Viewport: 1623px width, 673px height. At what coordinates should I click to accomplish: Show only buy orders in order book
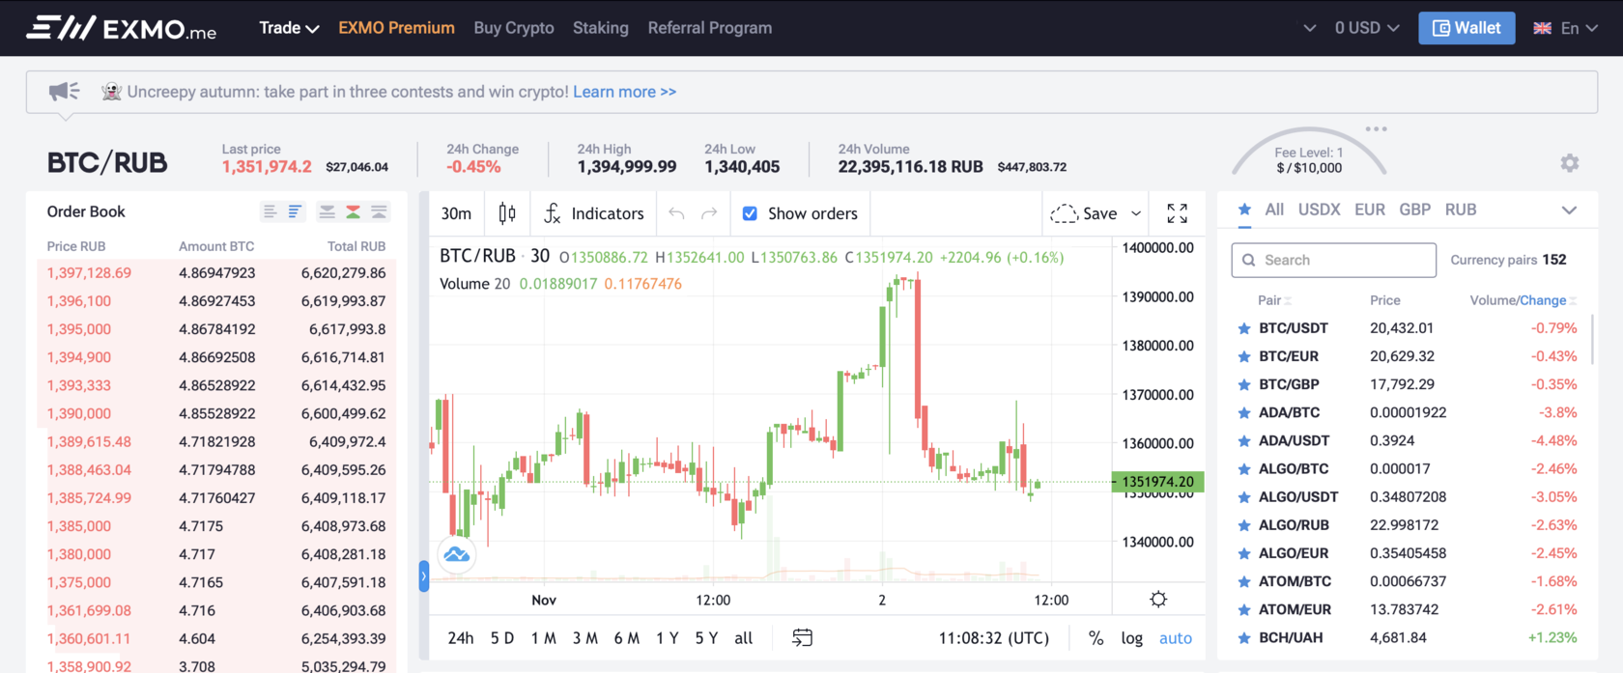coord(379,211)
